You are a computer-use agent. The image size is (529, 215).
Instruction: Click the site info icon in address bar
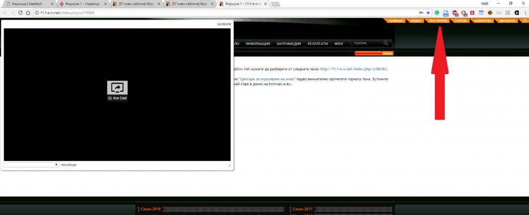37,12
